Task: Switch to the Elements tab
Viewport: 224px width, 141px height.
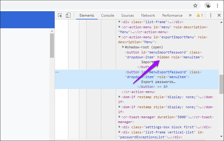Action: click(x=87, y=15)
